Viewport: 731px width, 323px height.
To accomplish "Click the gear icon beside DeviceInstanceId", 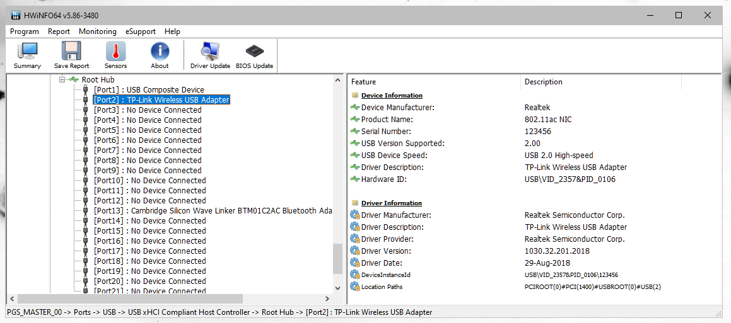I will [355, 275].
